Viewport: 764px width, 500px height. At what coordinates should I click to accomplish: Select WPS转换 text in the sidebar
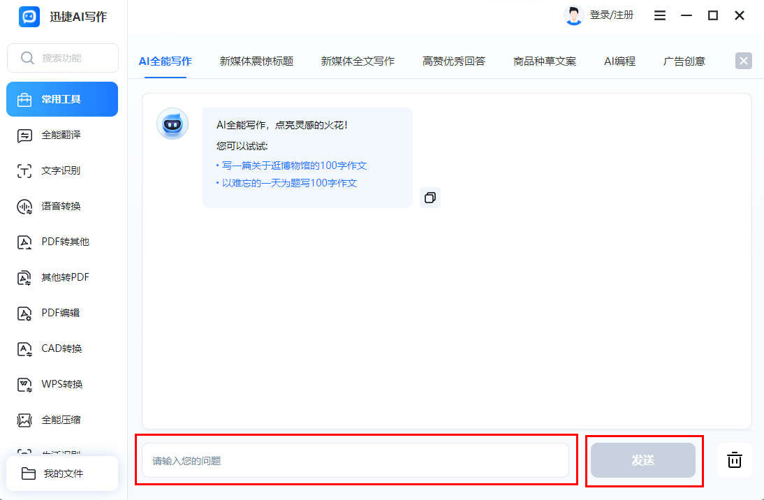62,384
